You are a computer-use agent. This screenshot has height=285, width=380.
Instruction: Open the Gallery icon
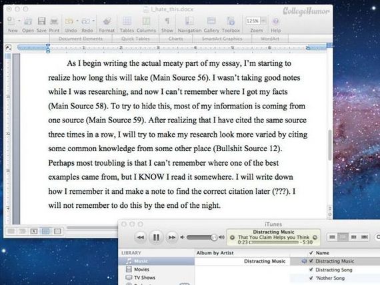point(211,21)
